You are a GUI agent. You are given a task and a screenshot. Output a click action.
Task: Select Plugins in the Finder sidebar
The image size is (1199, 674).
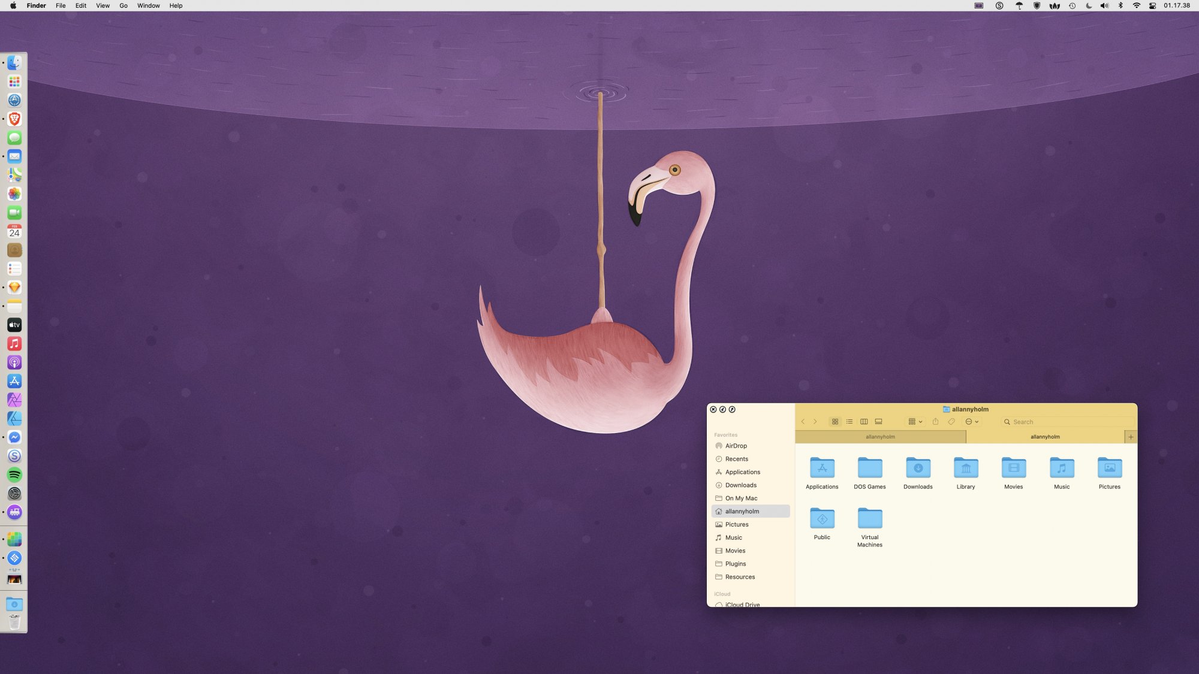pyautogui.click(x=751, y=564)
